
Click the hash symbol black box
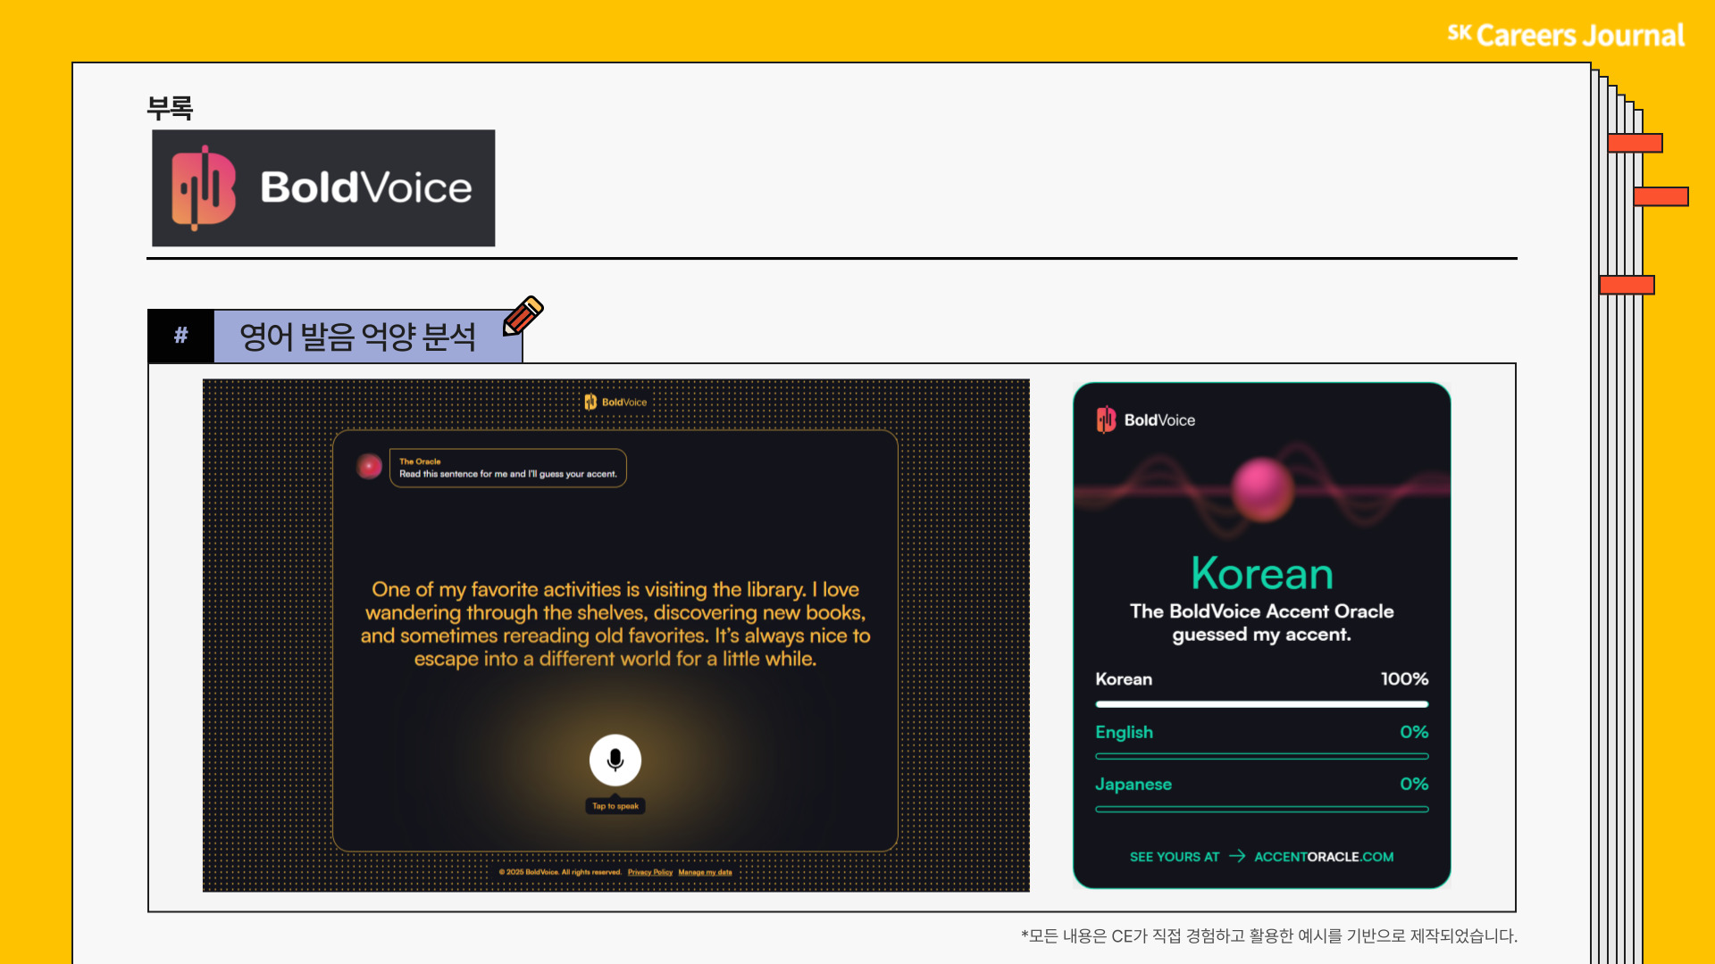tap(181, 336)
